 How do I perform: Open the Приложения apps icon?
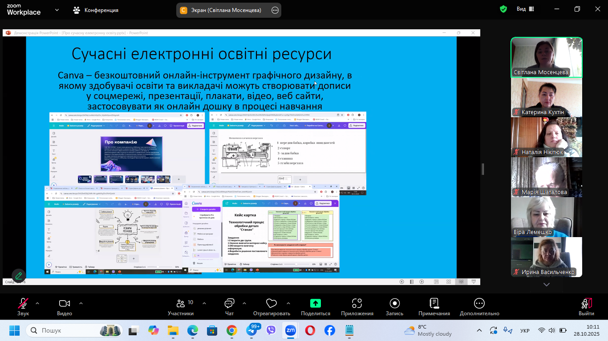(x=357, y=304)
